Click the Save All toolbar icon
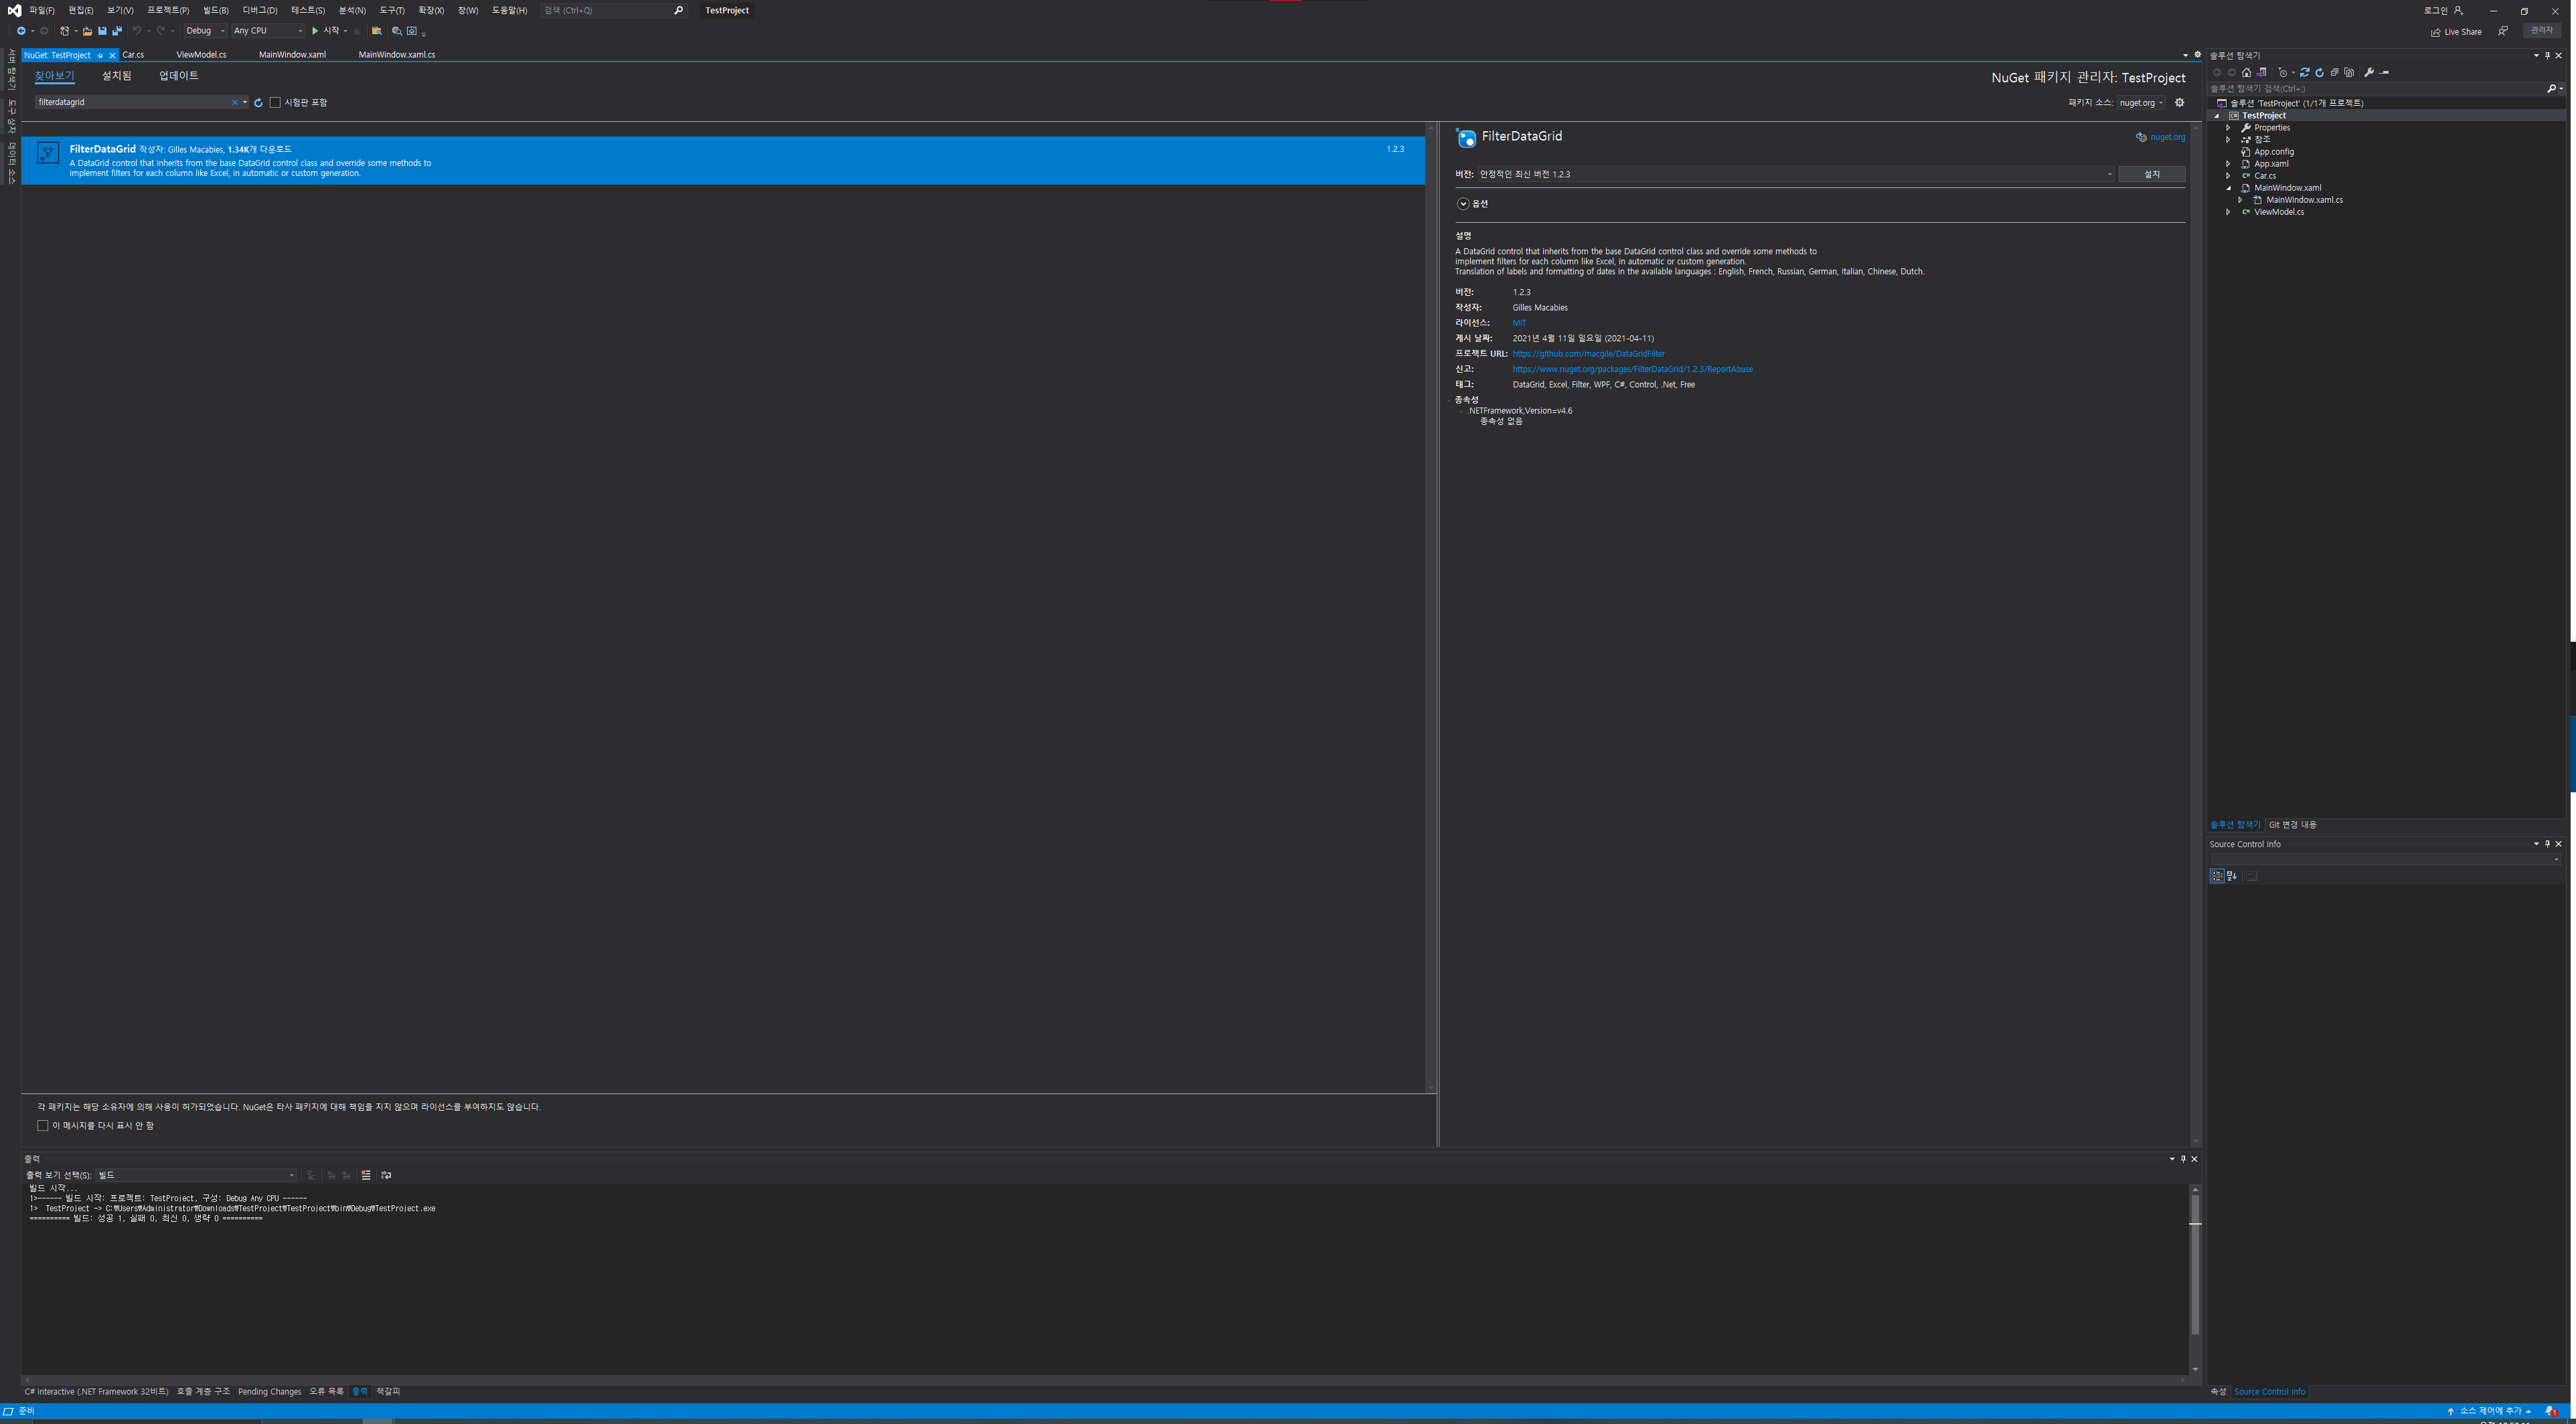This screenshot has height=1424, width=2576. (x=117, y=31)
